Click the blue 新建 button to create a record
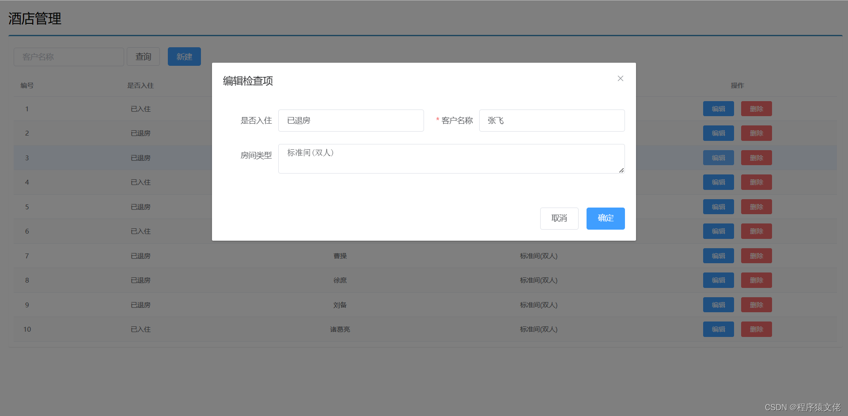The image size is (848, 416). point(184,57)
